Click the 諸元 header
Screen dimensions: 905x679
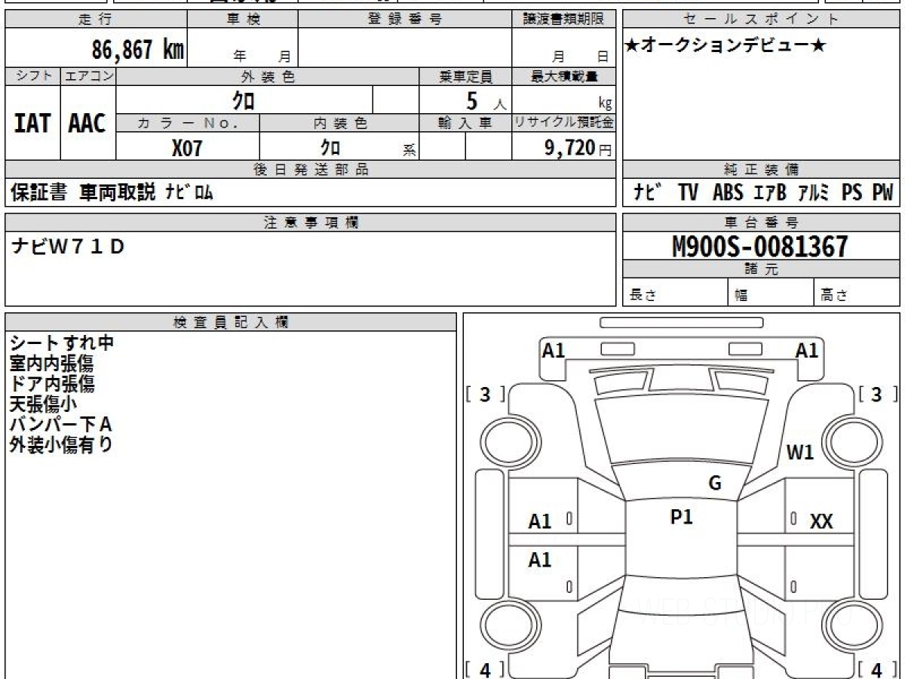761,269
